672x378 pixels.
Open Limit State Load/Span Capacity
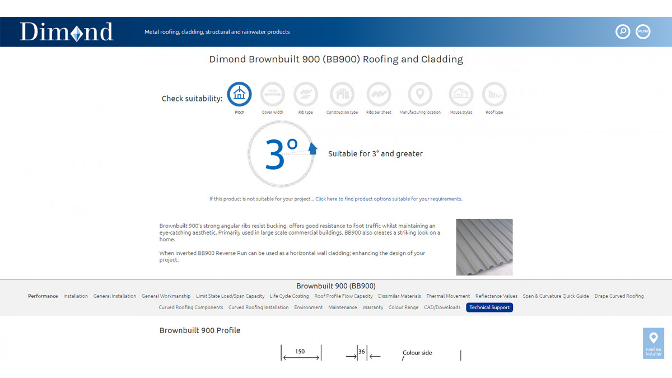click(230, 296)
